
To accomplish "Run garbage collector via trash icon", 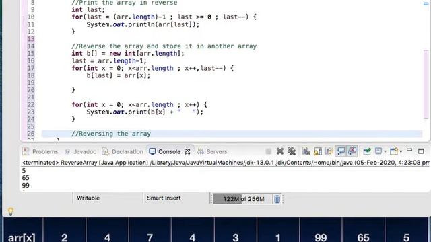I will (277, 199).
